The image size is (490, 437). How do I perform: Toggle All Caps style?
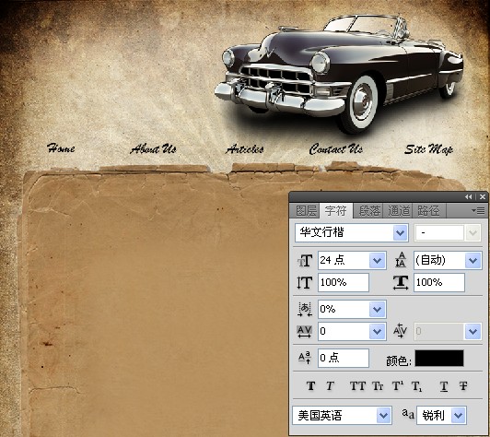[x=357, y=385]
